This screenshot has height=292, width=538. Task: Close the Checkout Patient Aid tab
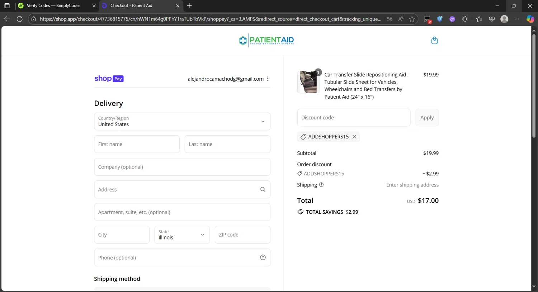[178, 6]
